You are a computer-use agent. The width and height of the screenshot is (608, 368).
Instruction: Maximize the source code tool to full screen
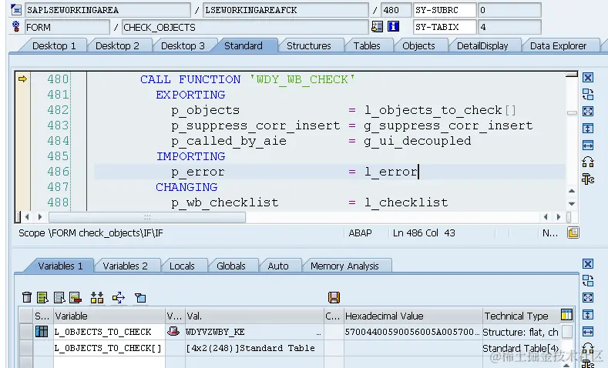(x=588, y=111)
